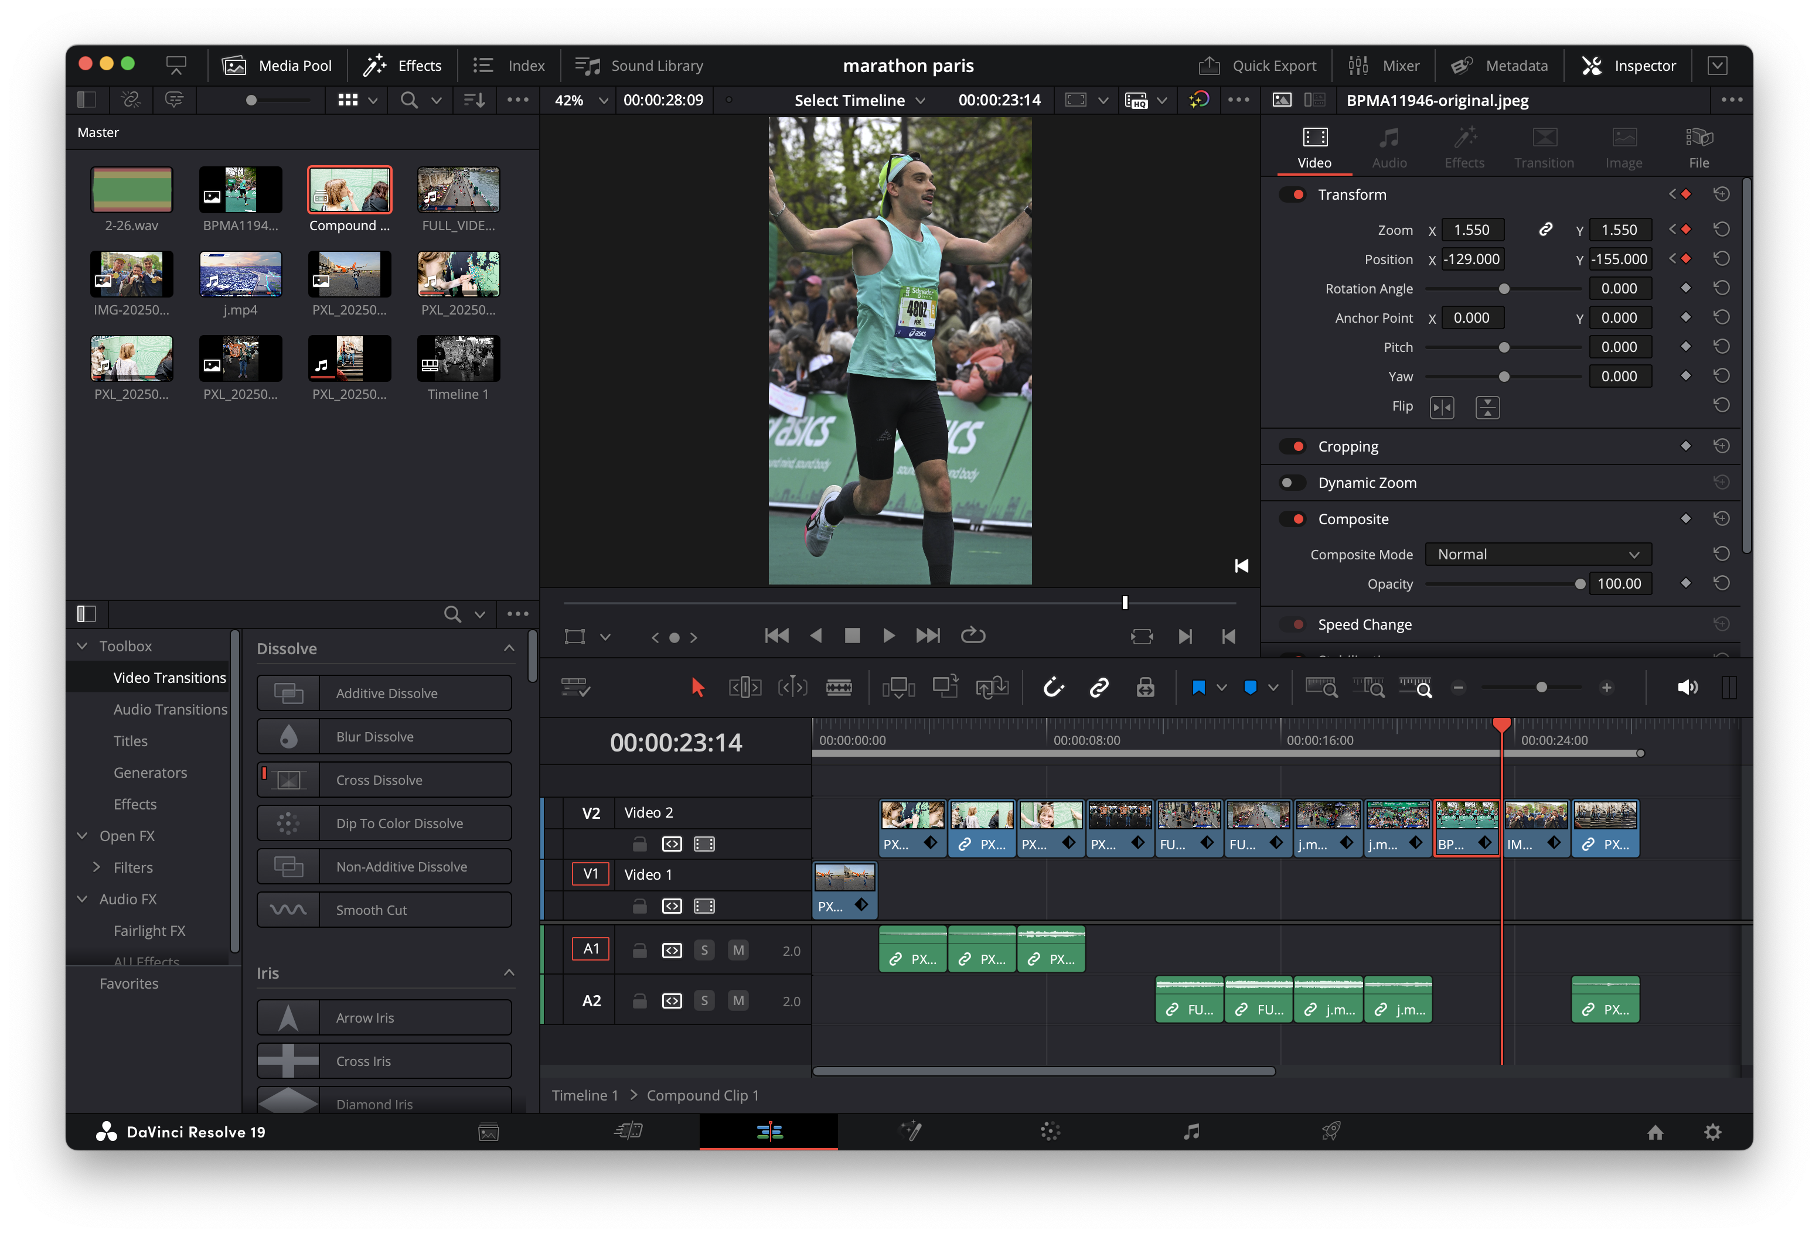Switch to the Color page
This screenshot has height=1237, width=1819.
(x=1050, y=1132)
